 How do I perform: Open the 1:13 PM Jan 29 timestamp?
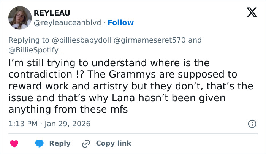(49, 124)
